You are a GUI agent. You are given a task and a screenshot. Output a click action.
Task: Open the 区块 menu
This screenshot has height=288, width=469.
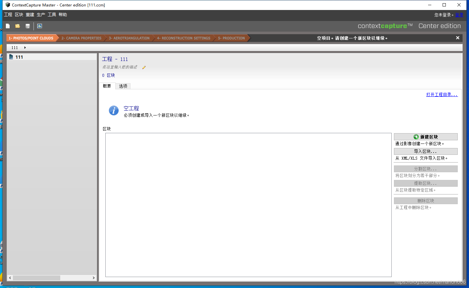(x=19, y=15)
